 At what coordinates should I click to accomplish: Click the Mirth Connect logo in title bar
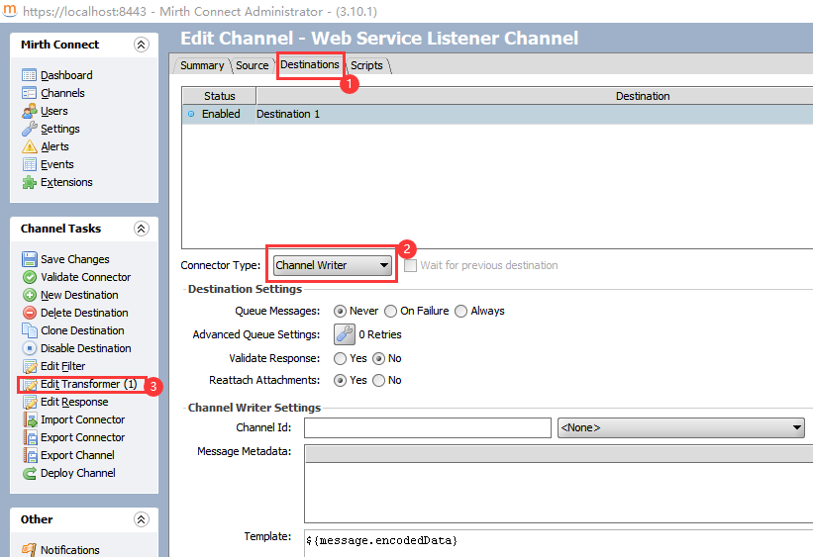coord(10,10)
